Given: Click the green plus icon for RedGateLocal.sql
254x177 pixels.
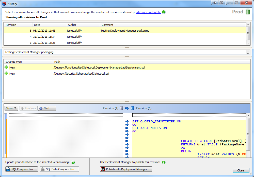Looking at the screenshot, I should click(6, 74).
